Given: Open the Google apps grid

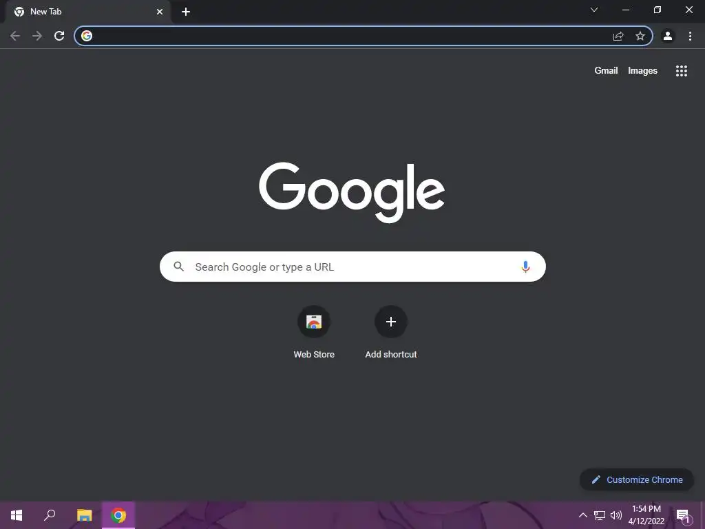Looking at the screenshot, I should [x=682, y=71].
